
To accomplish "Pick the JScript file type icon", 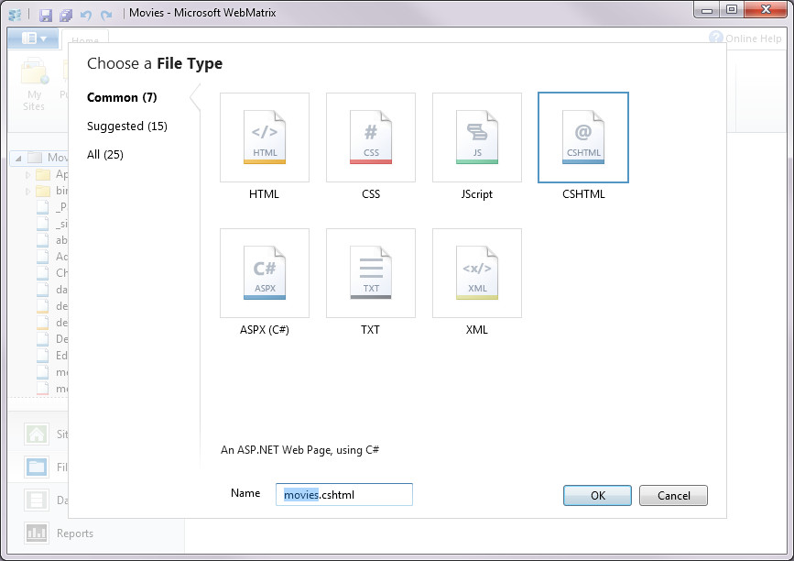I will click(477, 137).
